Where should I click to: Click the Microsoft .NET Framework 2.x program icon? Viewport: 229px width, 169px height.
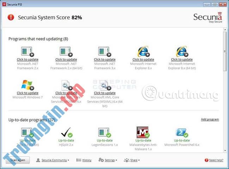(x=27, y=51)
